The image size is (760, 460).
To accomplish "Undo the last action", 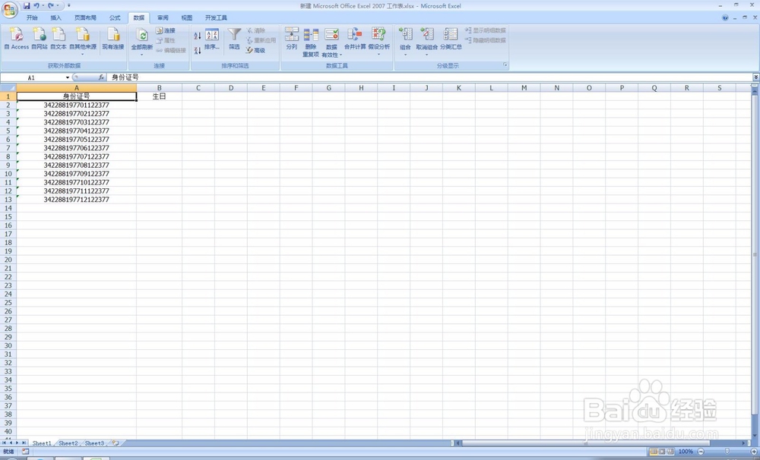I will pyautogui.click(x=36, y=6).
